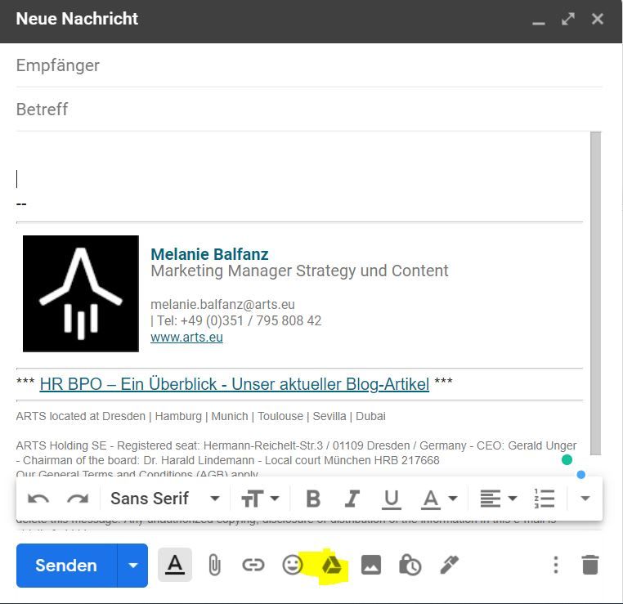Open the HR BPO blog article link
This screenshot has height=604, width=623.
coord(235,384)
